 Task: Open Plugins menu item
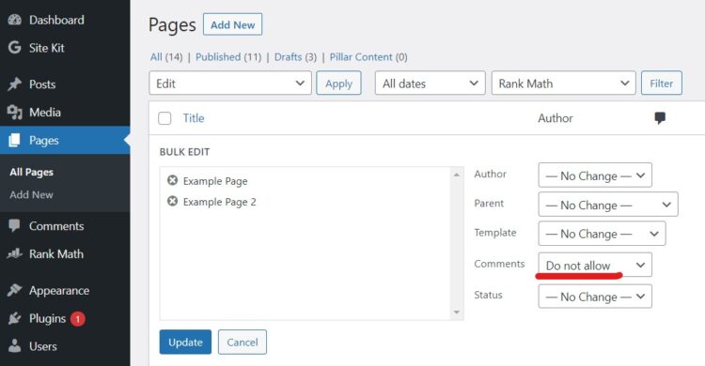coord(47,318)
